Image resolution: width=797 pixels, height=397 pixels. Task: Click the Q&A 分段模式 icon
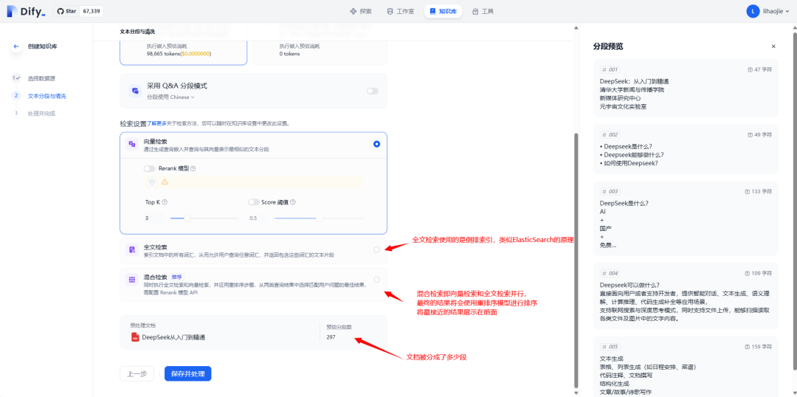pos(135,91)
